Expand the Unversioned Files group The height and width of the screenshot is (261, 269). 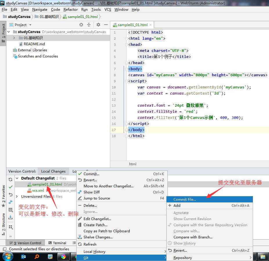tap(17, 196)
